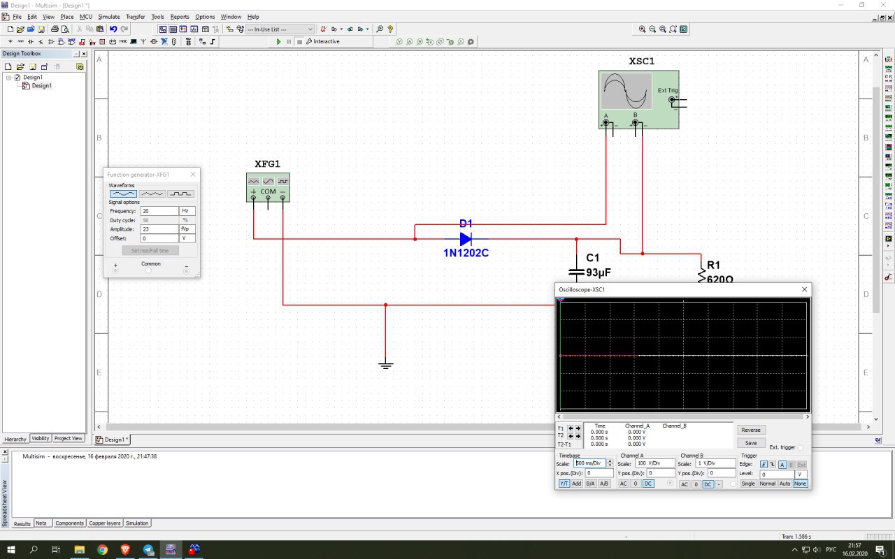Select DC coupling for Channel A
Screen dimensions: 895x559
(648, 484)
